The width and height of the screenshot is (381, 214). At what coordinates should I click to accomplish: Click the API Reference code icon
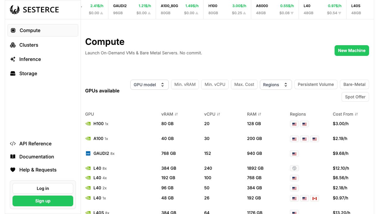click(13, 144)
